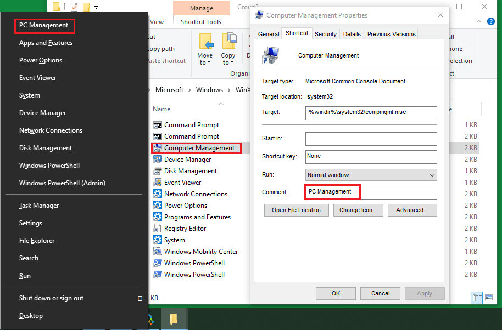Click the Start in input field
This screenshot has width=502, height=330.
371,139
